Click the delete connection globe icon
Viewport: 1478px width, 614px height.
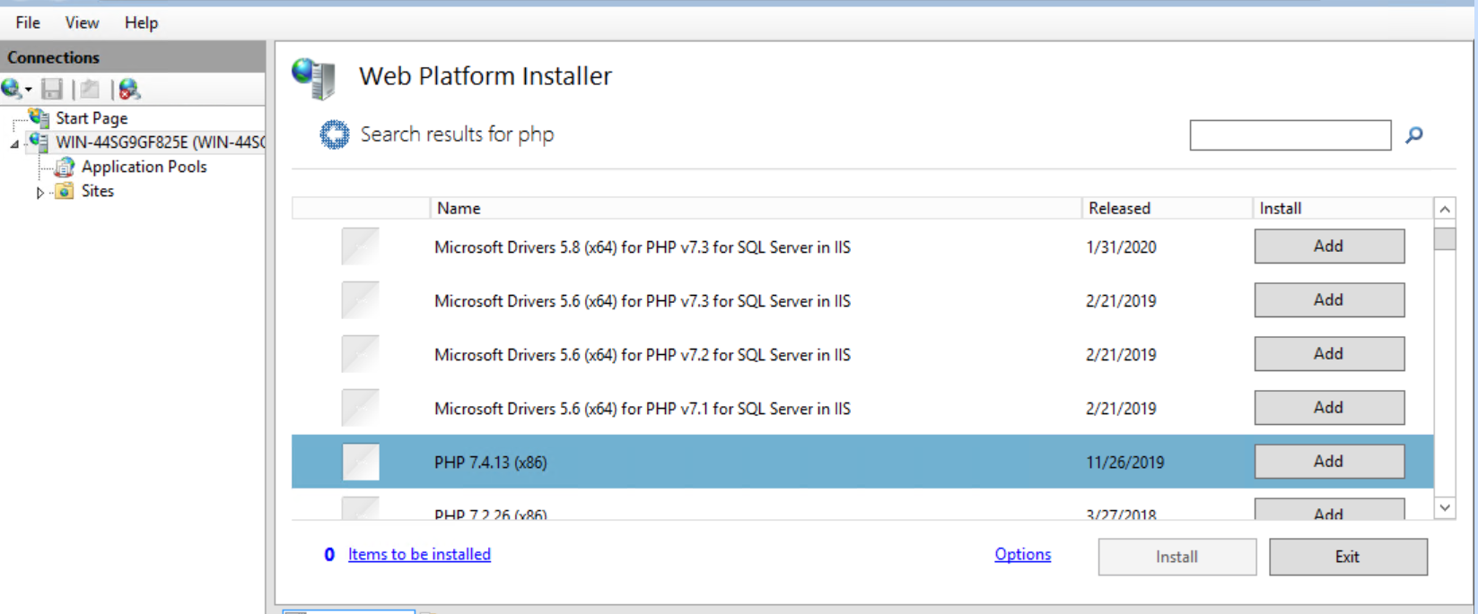129,89
